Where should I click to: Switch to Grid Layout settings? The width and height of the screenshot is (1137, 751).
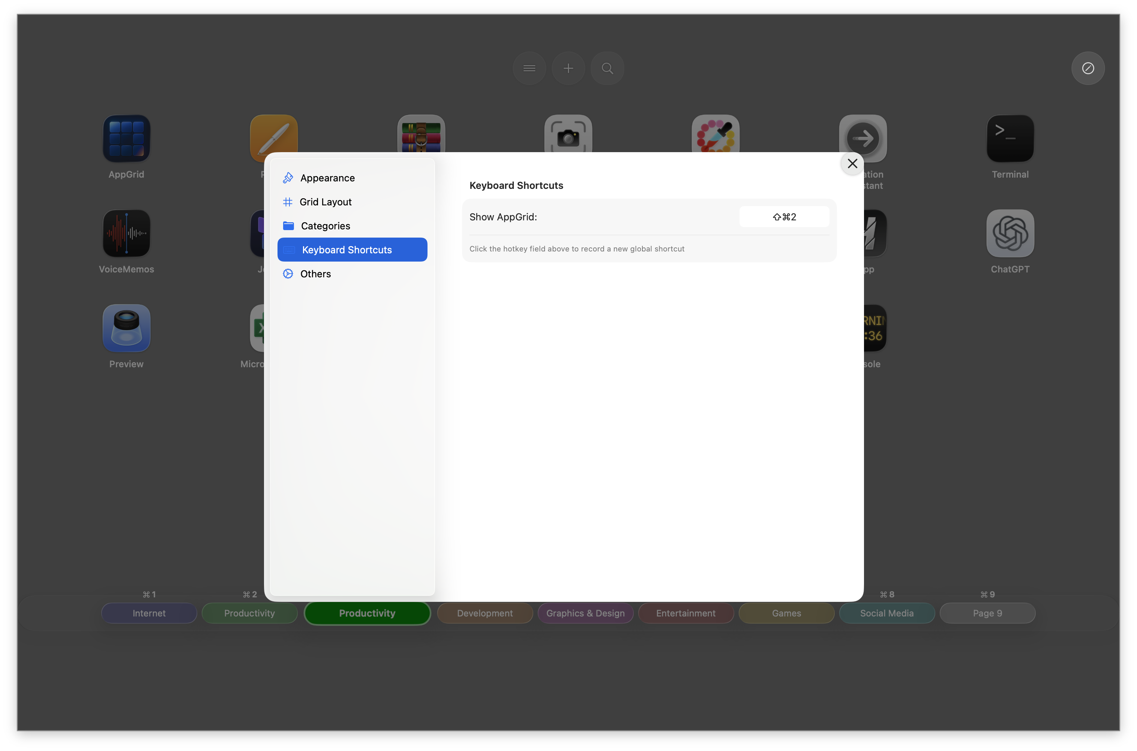coord(325,202)
